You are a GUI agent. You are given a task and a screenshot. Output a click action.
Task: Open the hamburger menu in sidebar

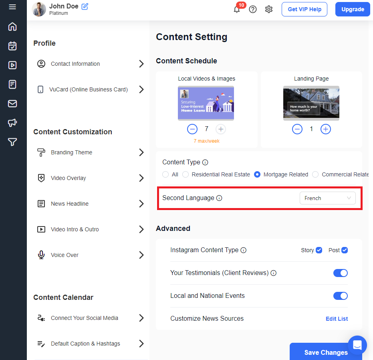tap(12, 7)
